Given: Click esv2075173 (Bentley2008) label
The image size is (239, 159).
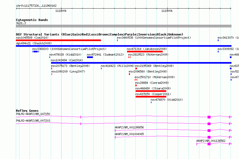Looking at the screenshot, I should click(70, 66).
